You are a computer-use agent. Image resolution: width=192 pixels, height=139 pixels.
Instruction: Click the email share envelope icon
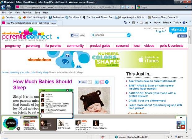click(102, 82)
